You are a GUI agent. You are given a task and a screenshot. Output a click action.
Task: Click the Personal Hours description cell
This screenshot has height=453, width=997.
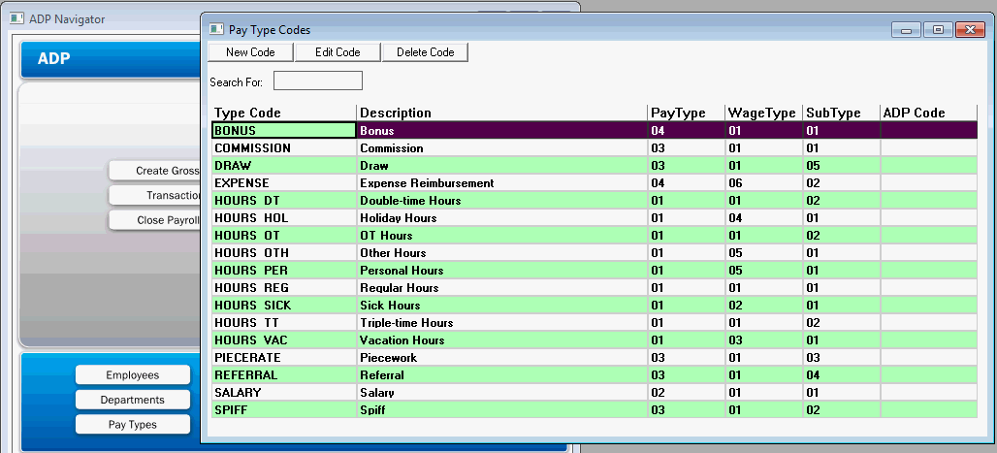coord(502,270)
